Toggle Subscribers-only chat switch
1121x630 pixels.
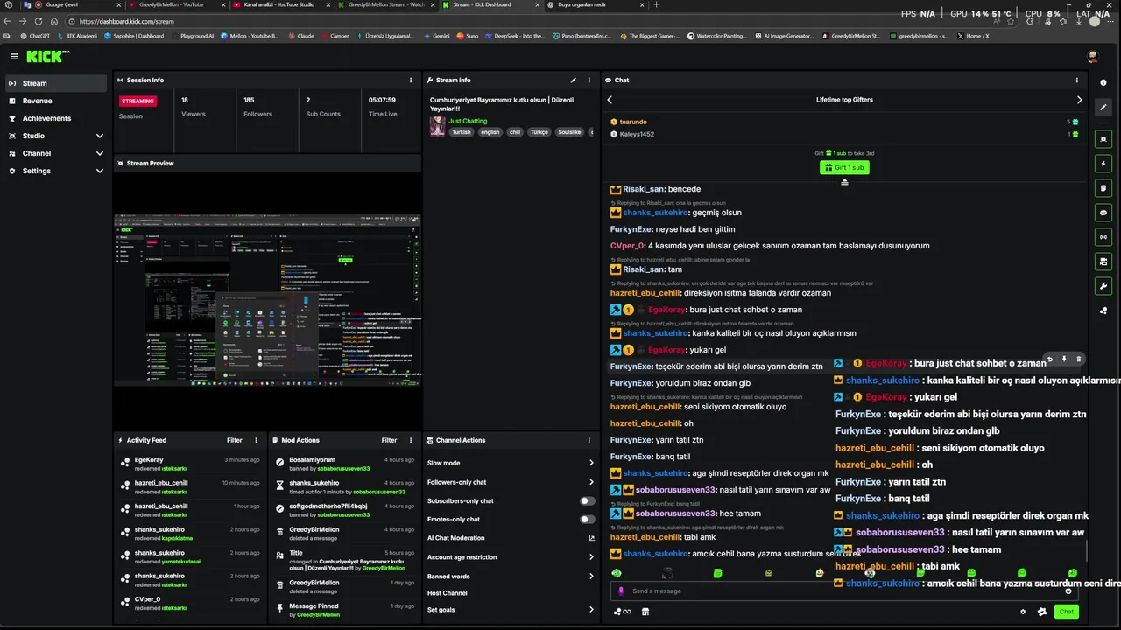[x=587, y=501]
